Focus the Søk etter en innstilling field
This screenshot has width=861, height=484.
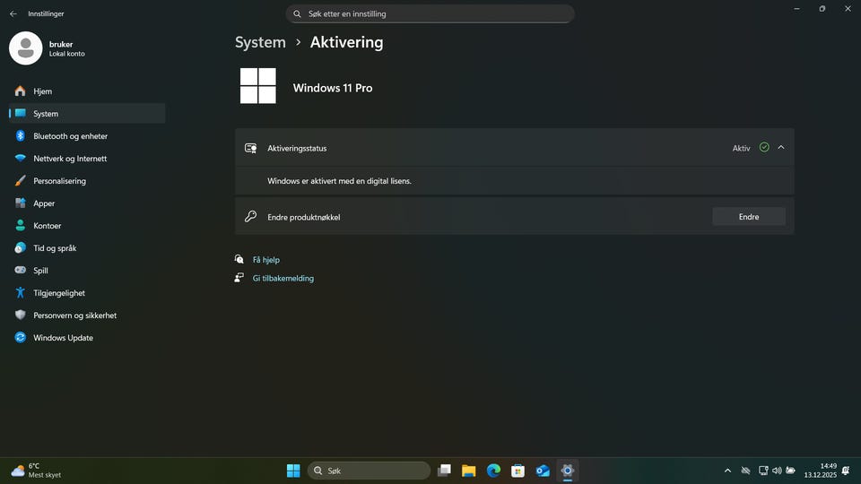click(x=430, y=13)
